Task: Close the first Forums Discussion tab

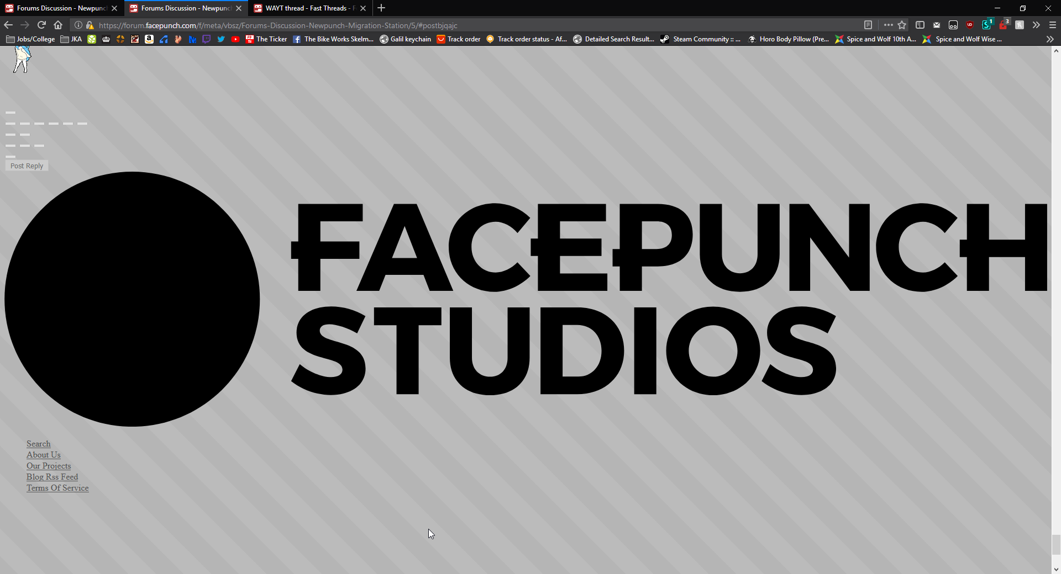Action: [x=114, y=8]
